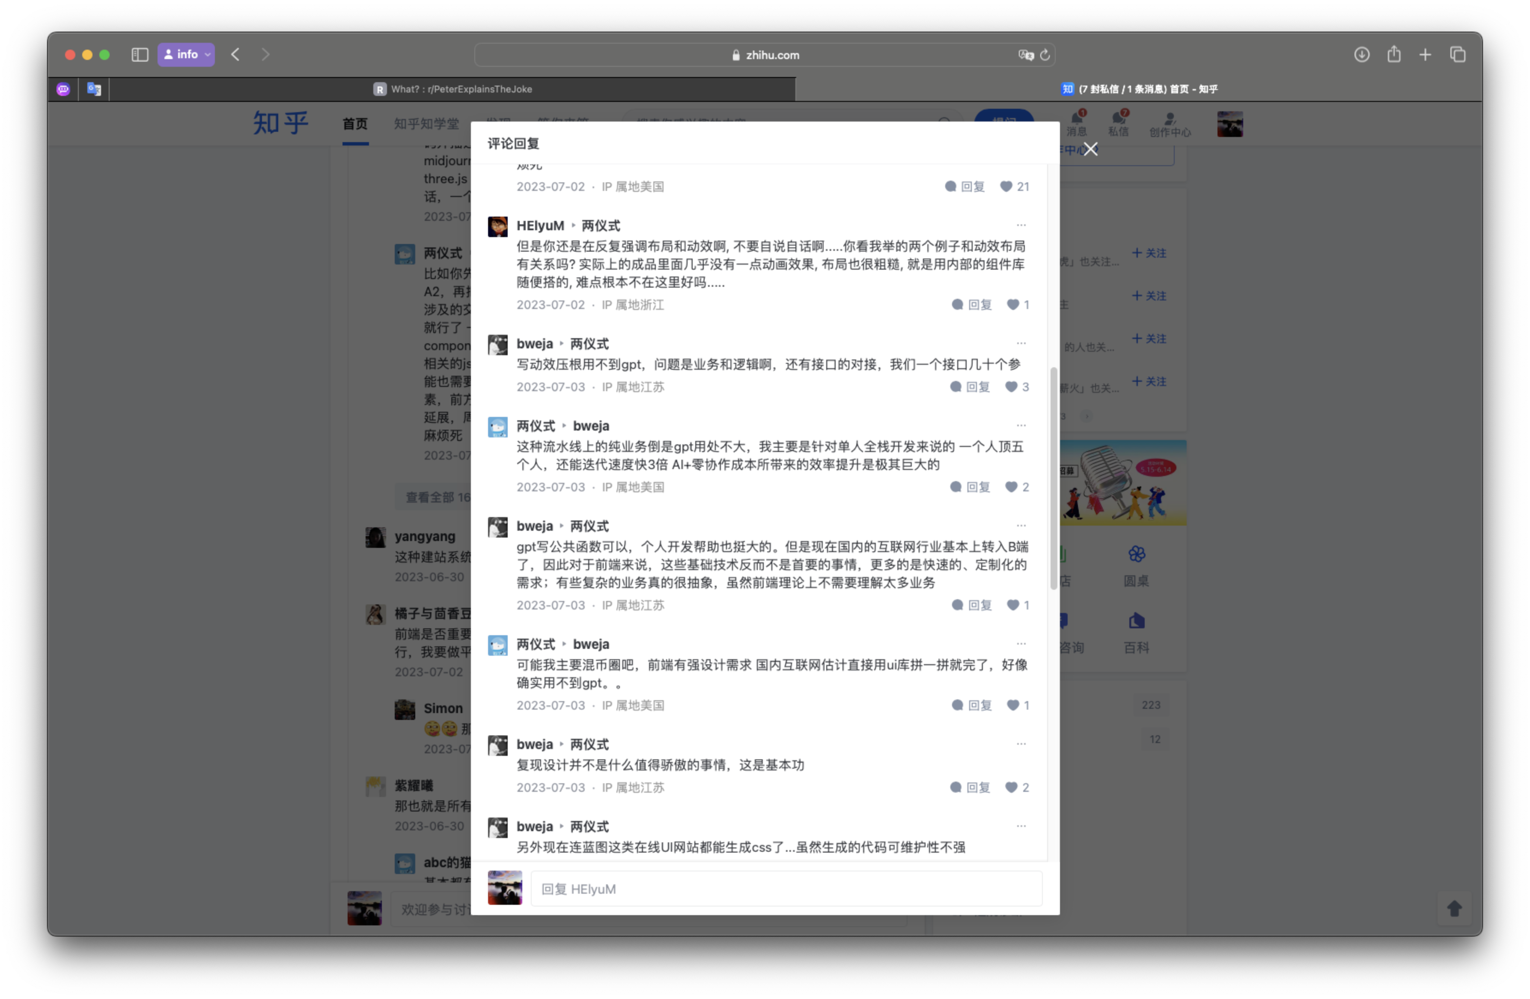Select the 圆桌 roundtable flower icon
Viewport: 1530px width, 999px height.
pos(1137,554)
